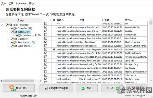Uncheck the Borrower Request row checkbox
This screenshot has width=153, height=98.
click(46, 46)
